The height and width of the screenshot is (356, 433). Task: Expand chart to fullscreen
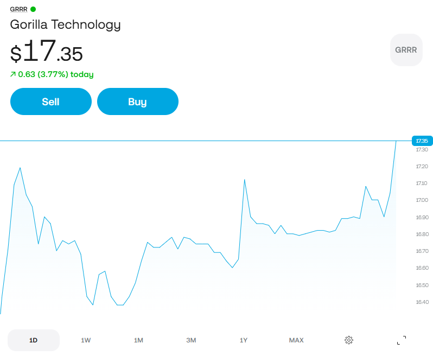402,340
